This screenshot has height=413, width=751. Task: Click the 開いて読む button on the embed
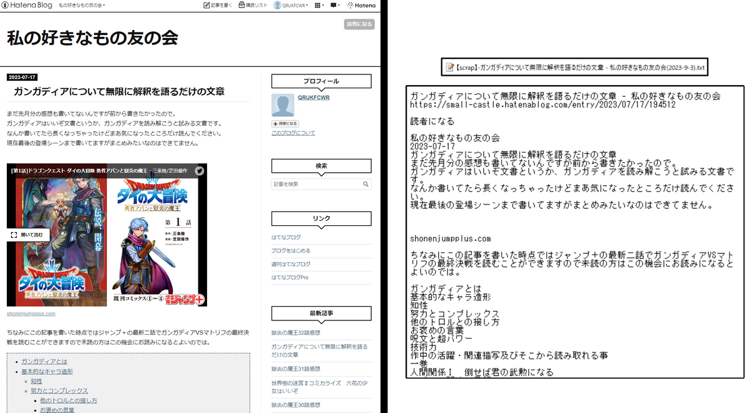[x=28, y=235]
